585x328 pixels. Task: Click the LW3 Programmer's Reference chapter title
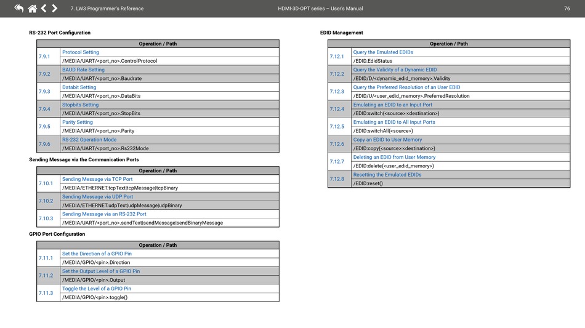pyautogui.click(x=107, y=9)
